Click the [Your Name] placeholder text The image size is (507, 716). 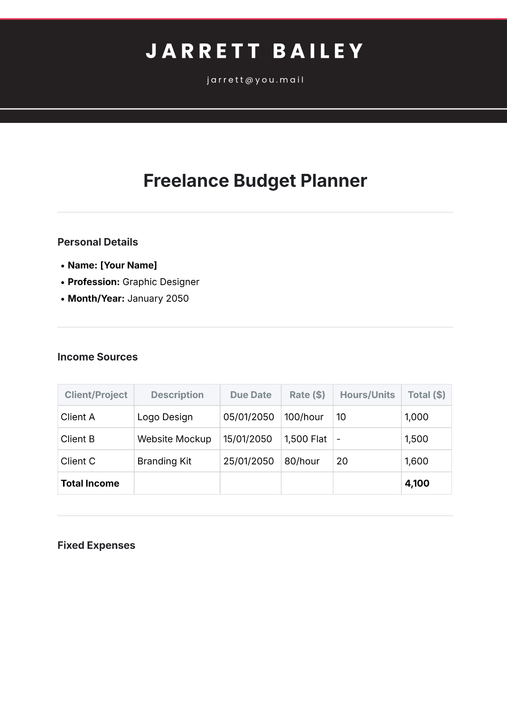point(128,265)
